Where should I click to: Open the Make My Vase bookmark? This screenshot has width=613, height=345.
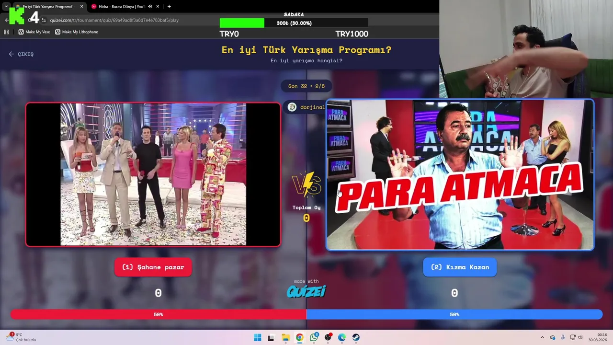click(34, 32)
